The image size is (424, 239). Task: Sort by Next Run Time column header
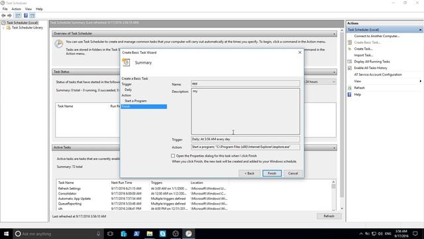[x=121, y=183]
